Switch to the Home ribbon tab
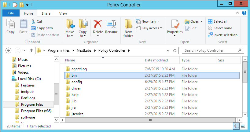Image resolution: width=250 pixels, height=132 pixels. click(x=28, y=13)
